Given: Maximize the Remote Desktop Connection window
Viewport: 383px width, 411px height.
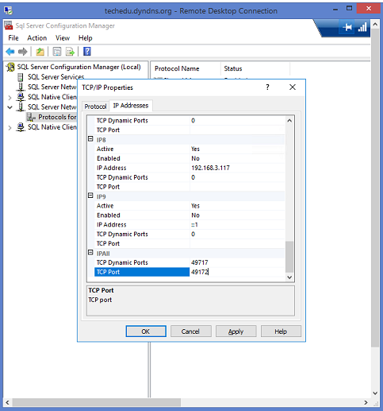Looking at the screenshot, I should click(x=349, y=9).
